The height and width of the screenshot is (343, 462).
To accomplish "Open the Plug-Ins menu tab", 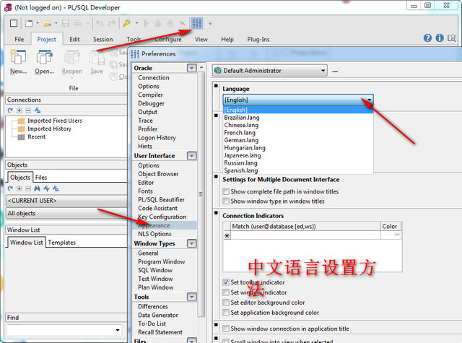I will (258, 39).
